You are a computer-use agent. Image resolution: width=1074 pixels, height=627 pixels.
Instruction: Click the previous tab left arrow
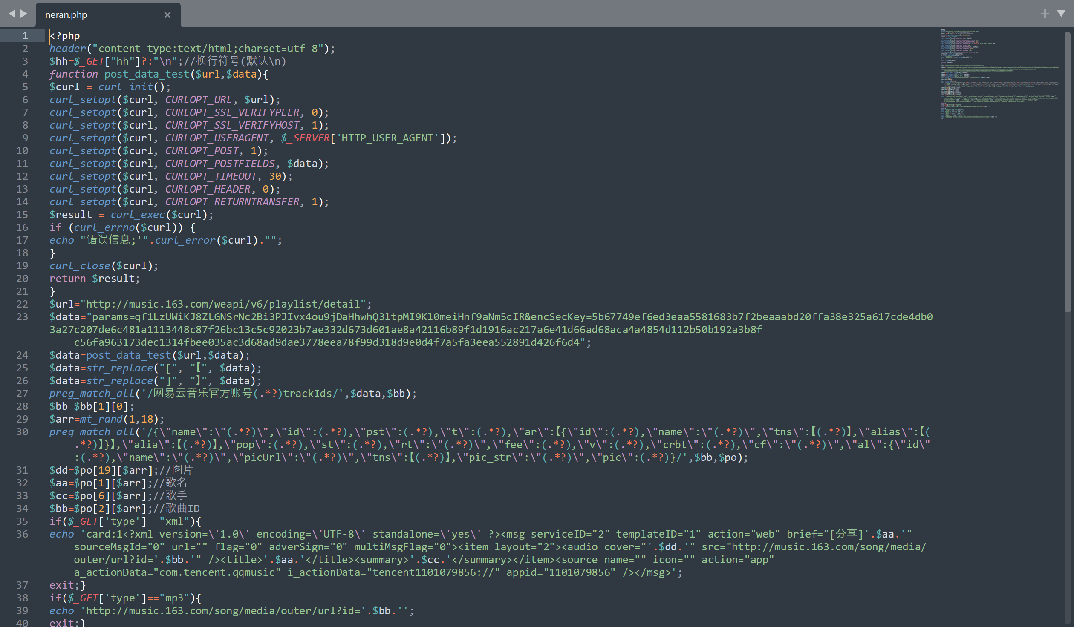pos(12,14)
